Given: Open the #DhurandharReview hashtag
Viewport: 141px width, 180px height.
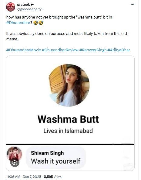Looking at the screenshot, I should [60, 50].
